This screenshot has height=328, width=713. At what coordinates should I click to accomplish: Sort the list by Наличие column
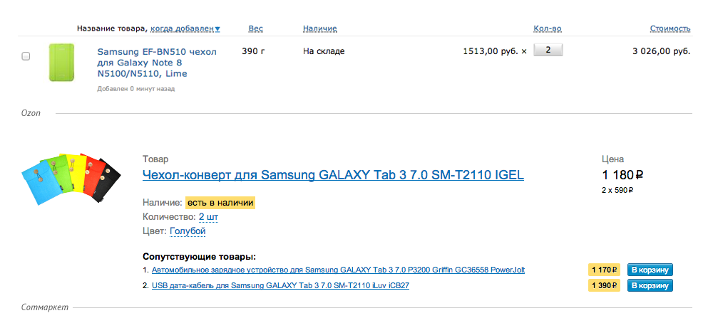click(x=319, y=28)
